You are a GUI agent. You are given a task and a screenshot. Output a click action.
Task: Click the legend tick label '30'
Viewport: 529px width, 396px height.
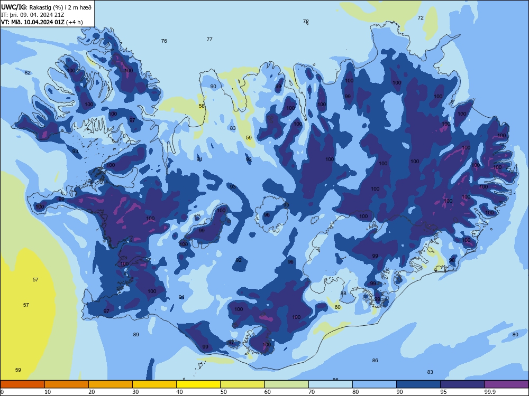(135, 392)
